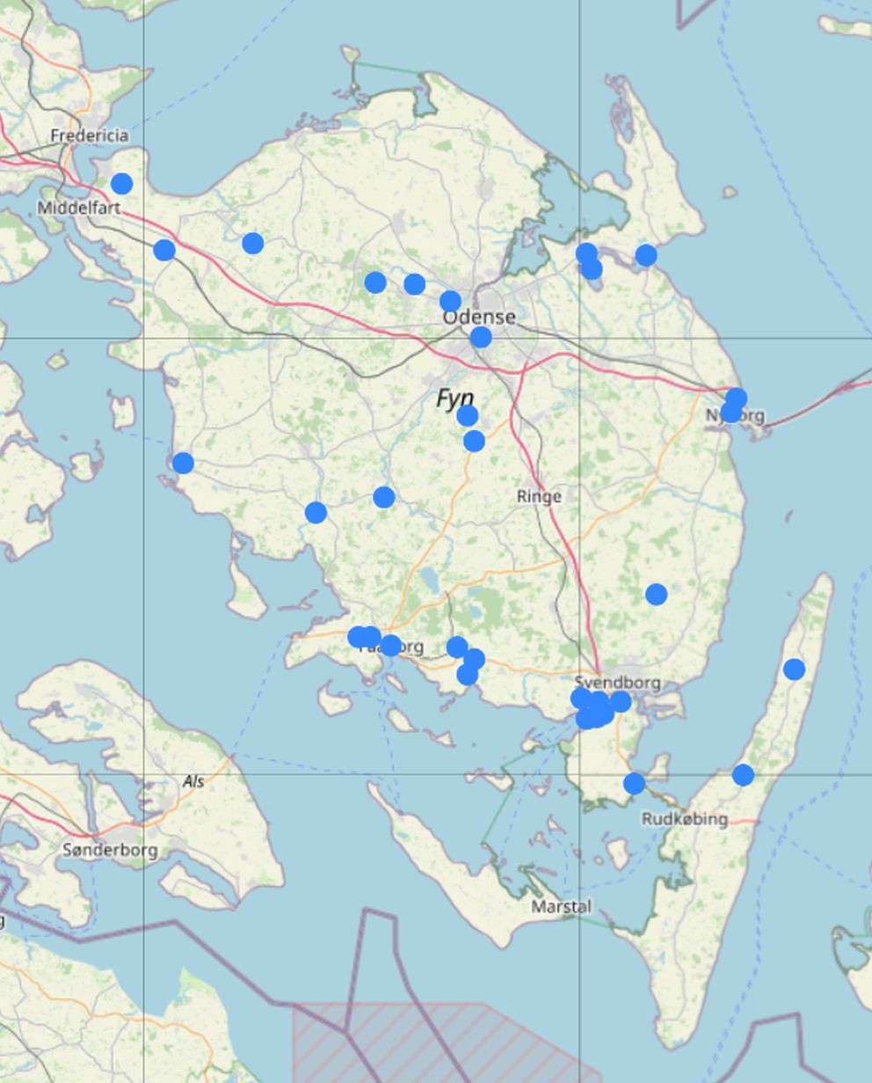872x1083 pixels.
Task: Click the Svendborg town label
Action: pos(617,683)
